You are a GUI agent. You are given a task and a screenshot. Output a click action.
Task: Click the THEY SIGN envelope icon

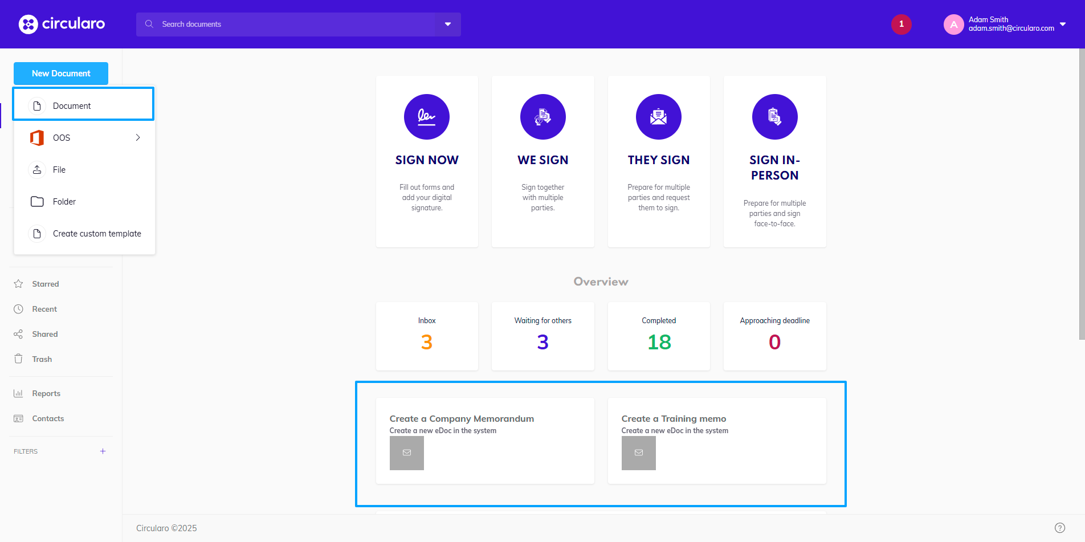click(x=658, y=117)
